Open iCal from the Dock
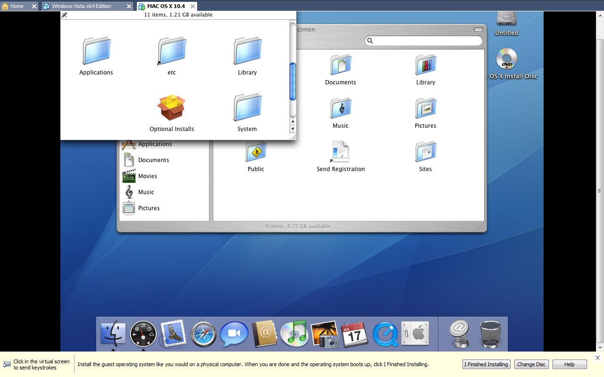The height and width of the screenshot is (377, 604). tap(355, 334)
